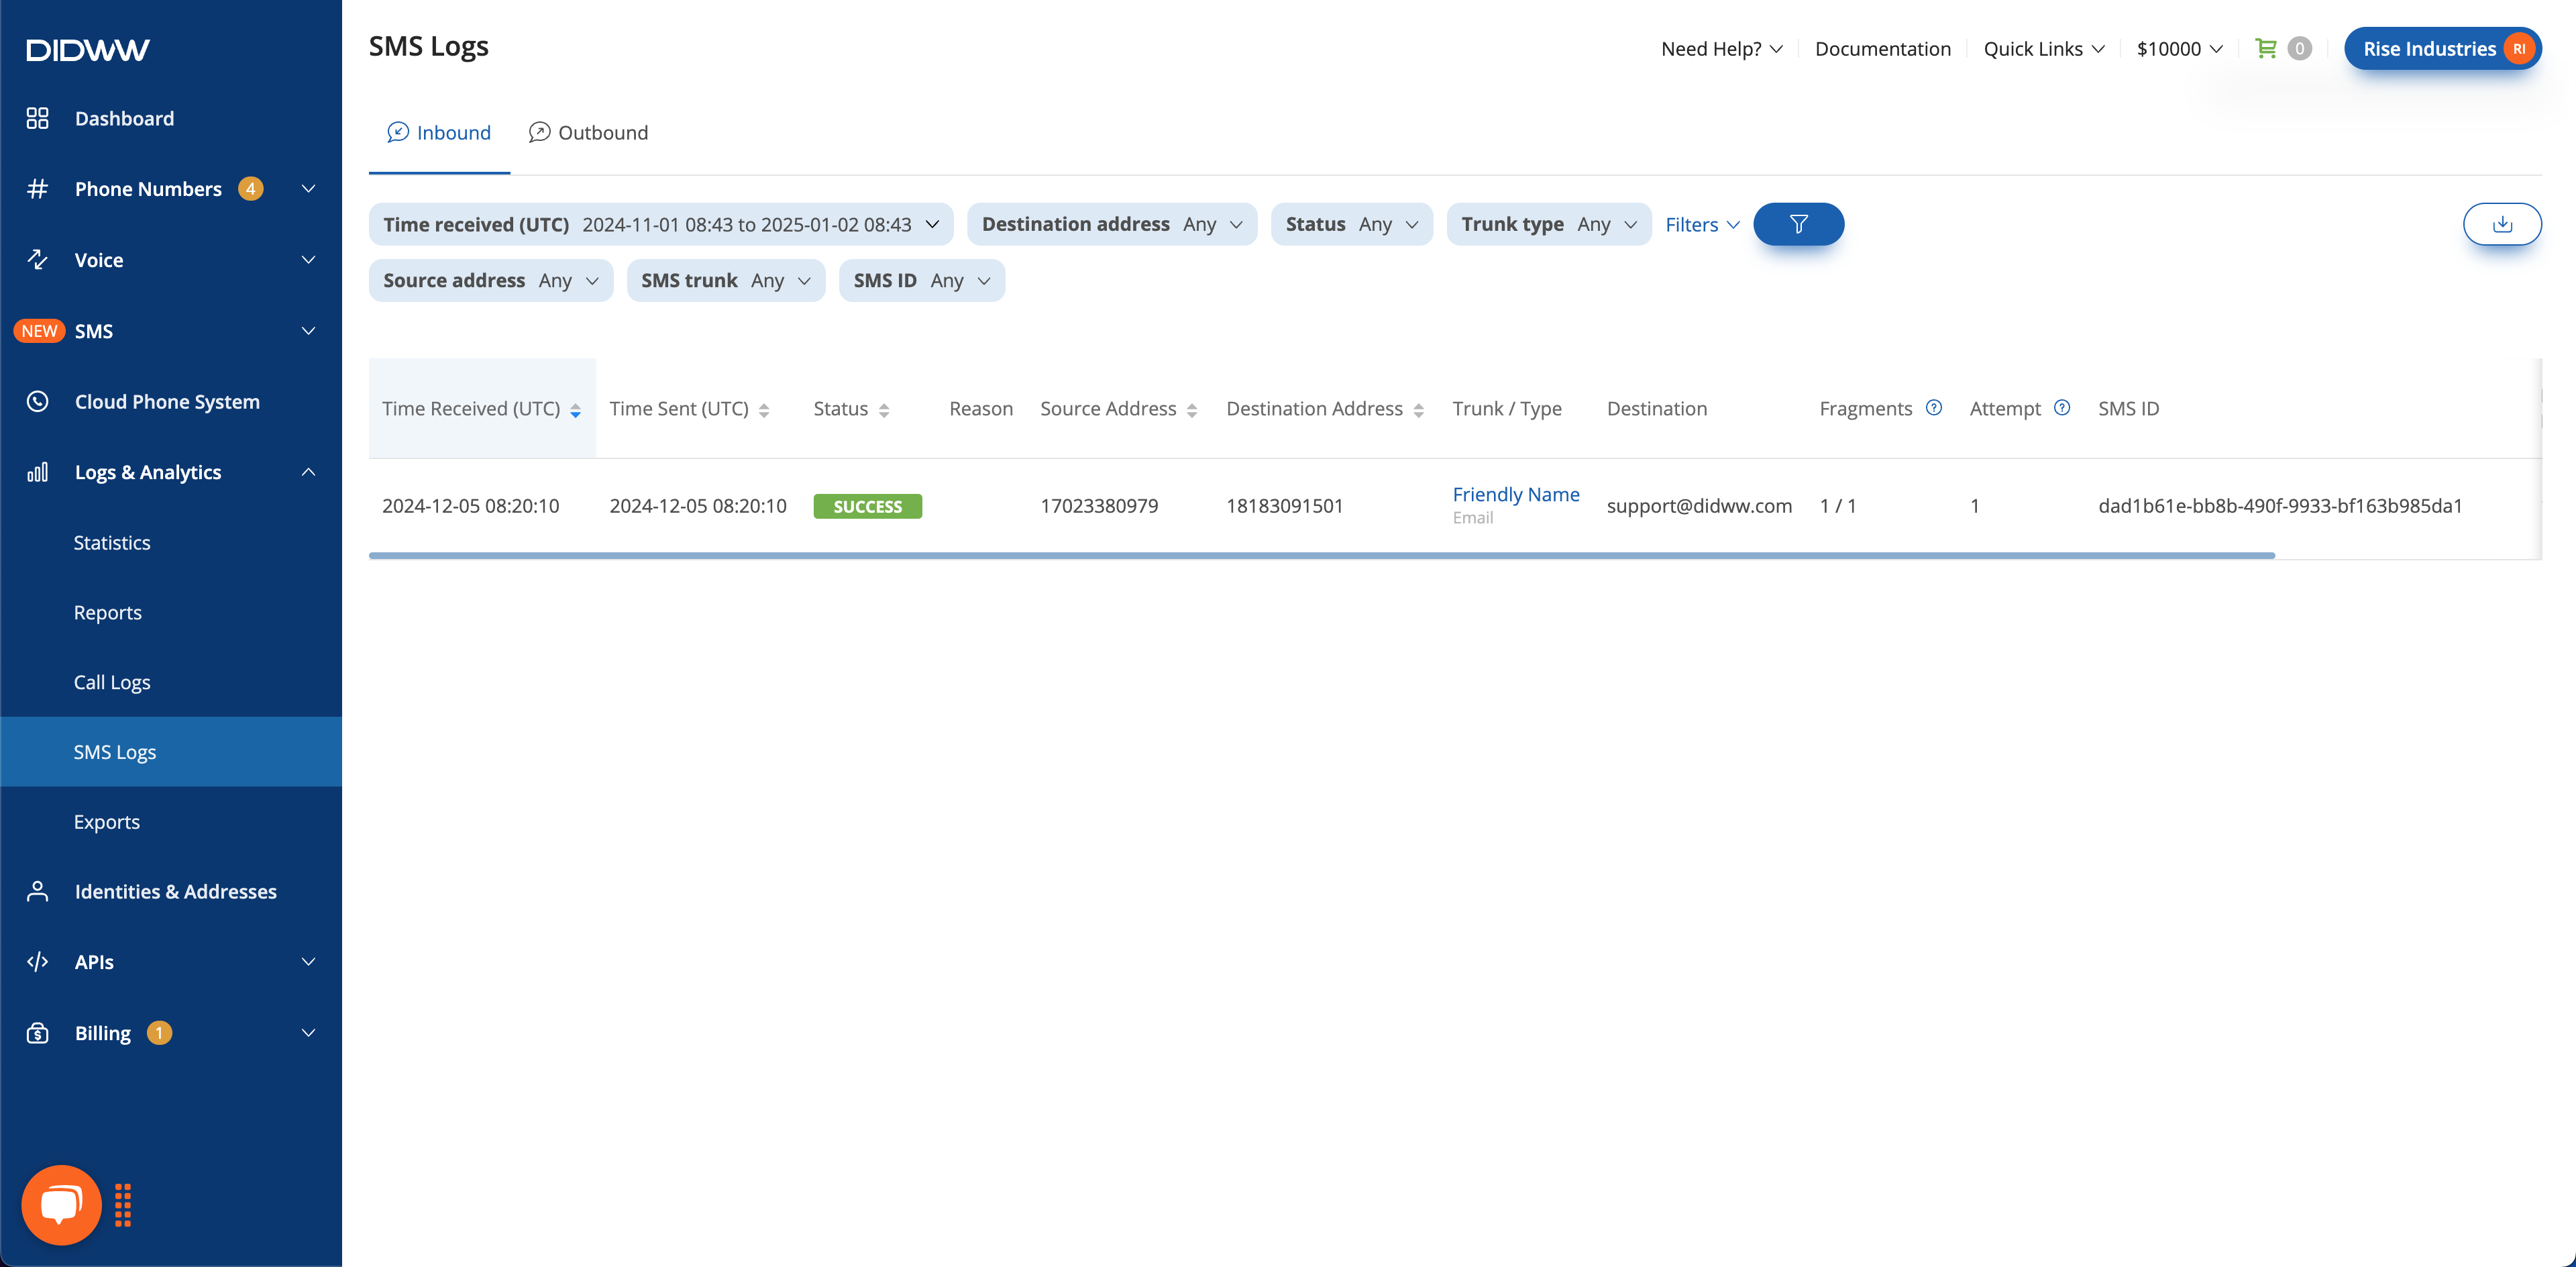Click SMS ID dad1b61e-bb8b-490f-9933-bf163b985da1
This screenshot has width=2576, height=1267.
[x=2280, y=505]
